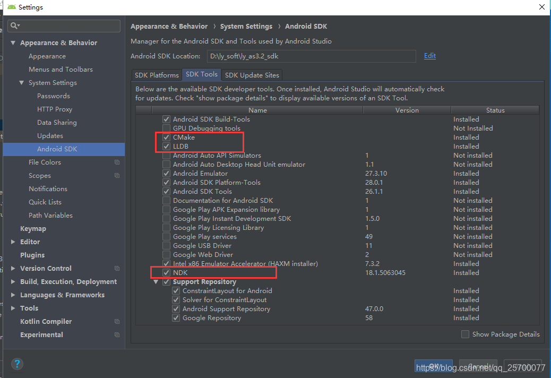Toggle the ConstraintLayout for Android checkbox
The width and height of the screenshot is (551, 378).
click(176, 291)
